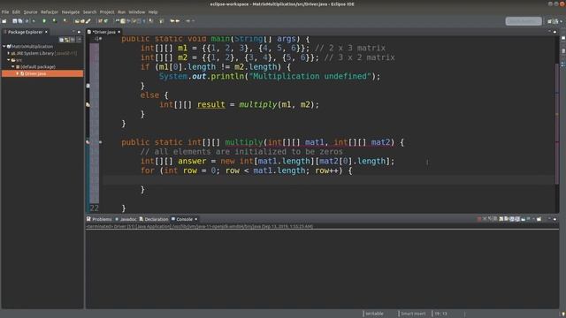
Task: Click the warning marker beside the result line
Action: [x=88, y=104]
